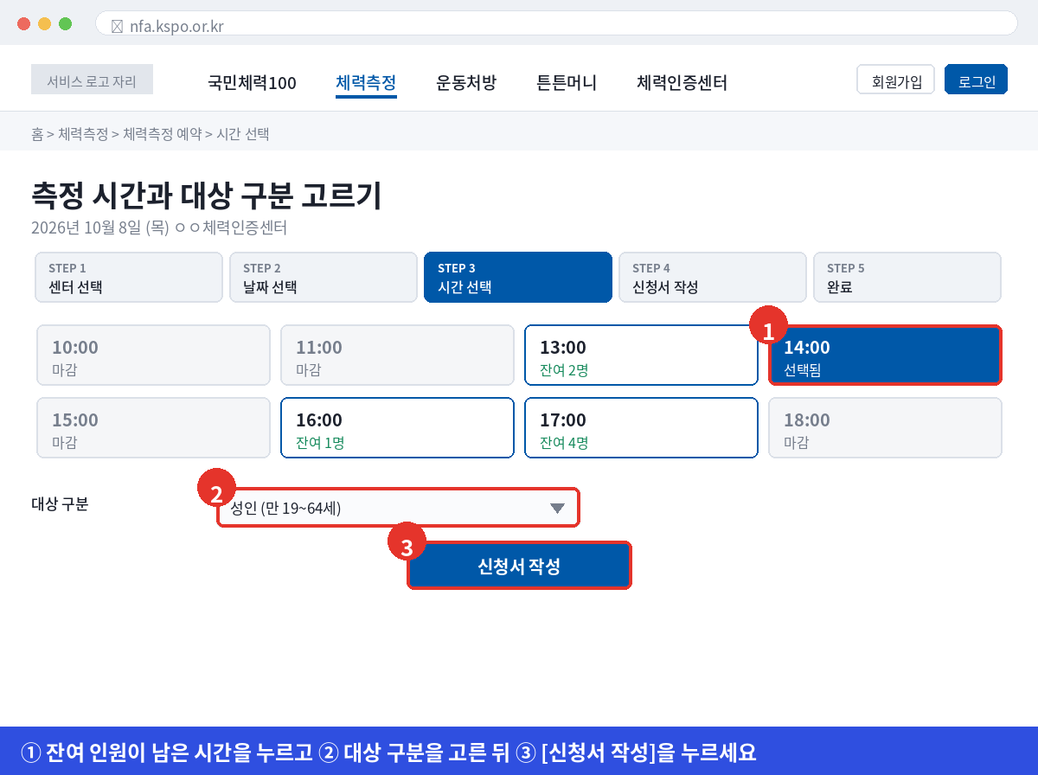Image resolution: width=1038 pixels, height=775 pixels.
Task: Click the 로그인 button
Action: tap(977, 80)
